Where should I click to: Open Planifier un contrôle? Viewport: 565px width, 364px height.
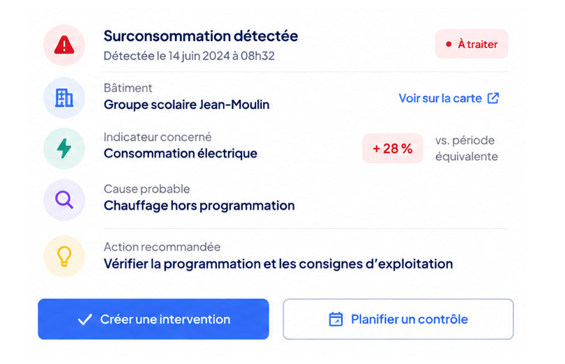click(398, 319)
